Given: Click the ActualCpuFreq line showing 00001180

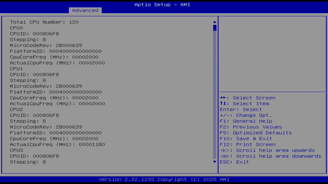Looking at the screenshot, I should [57, 144].
